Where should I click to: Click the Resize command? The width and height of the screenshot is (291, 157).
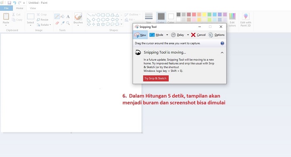click(x=42, y=20)
